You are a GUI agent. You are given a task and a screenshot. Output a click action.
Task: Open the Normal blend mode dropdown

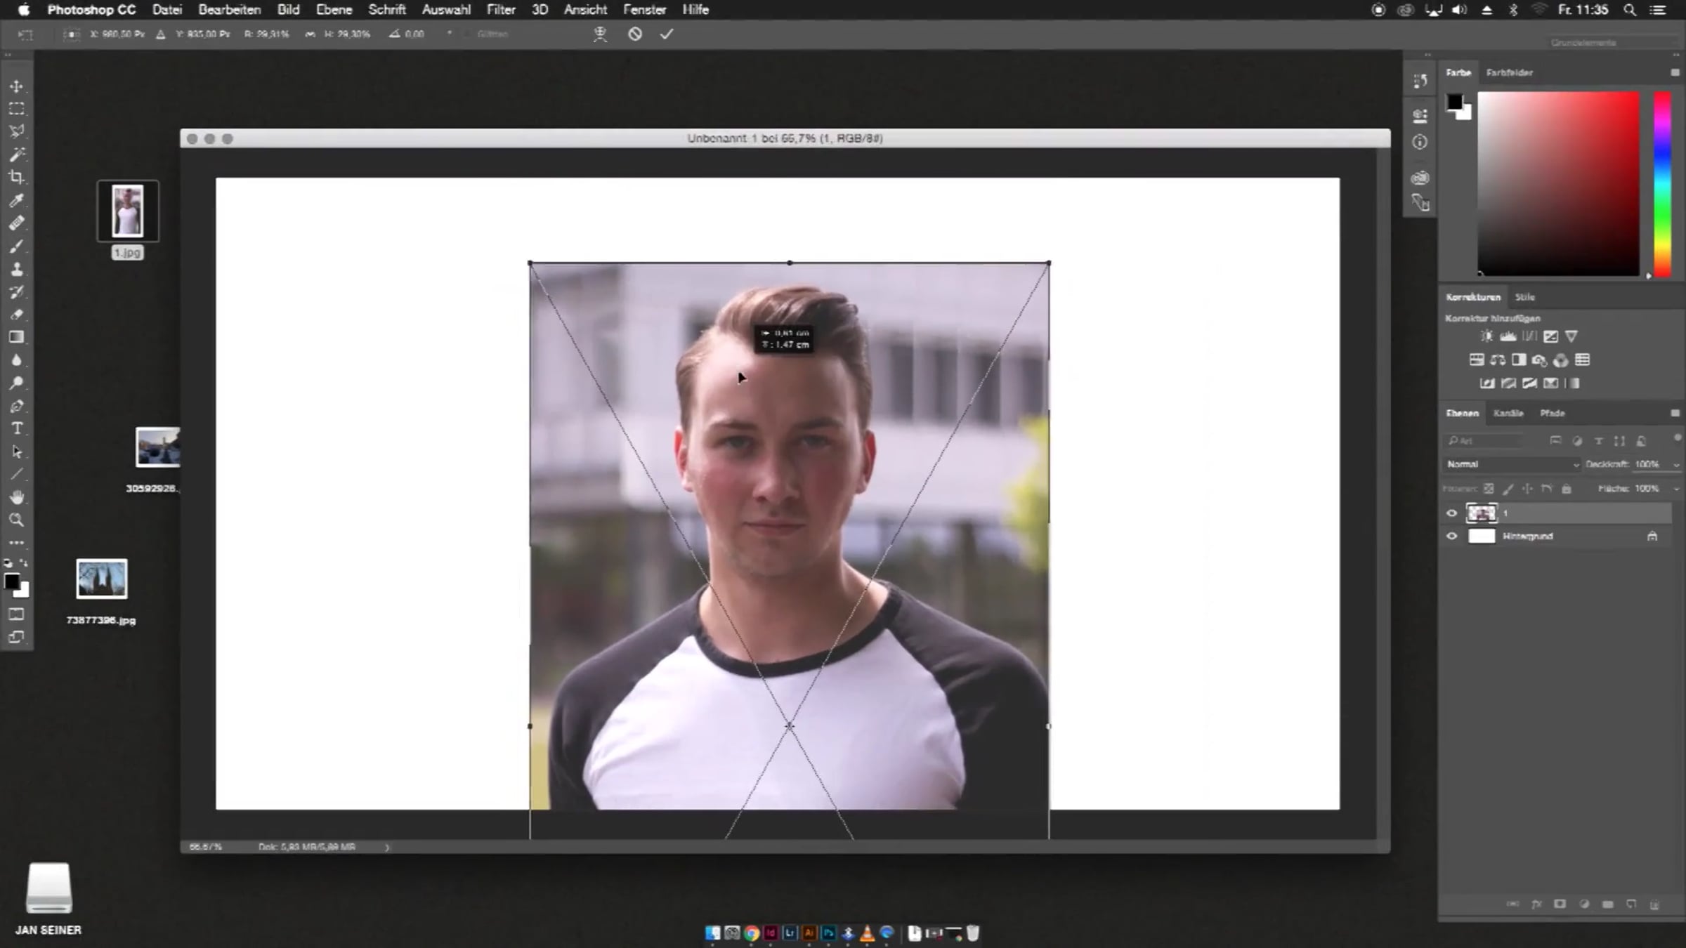(x=1512, y=464)
